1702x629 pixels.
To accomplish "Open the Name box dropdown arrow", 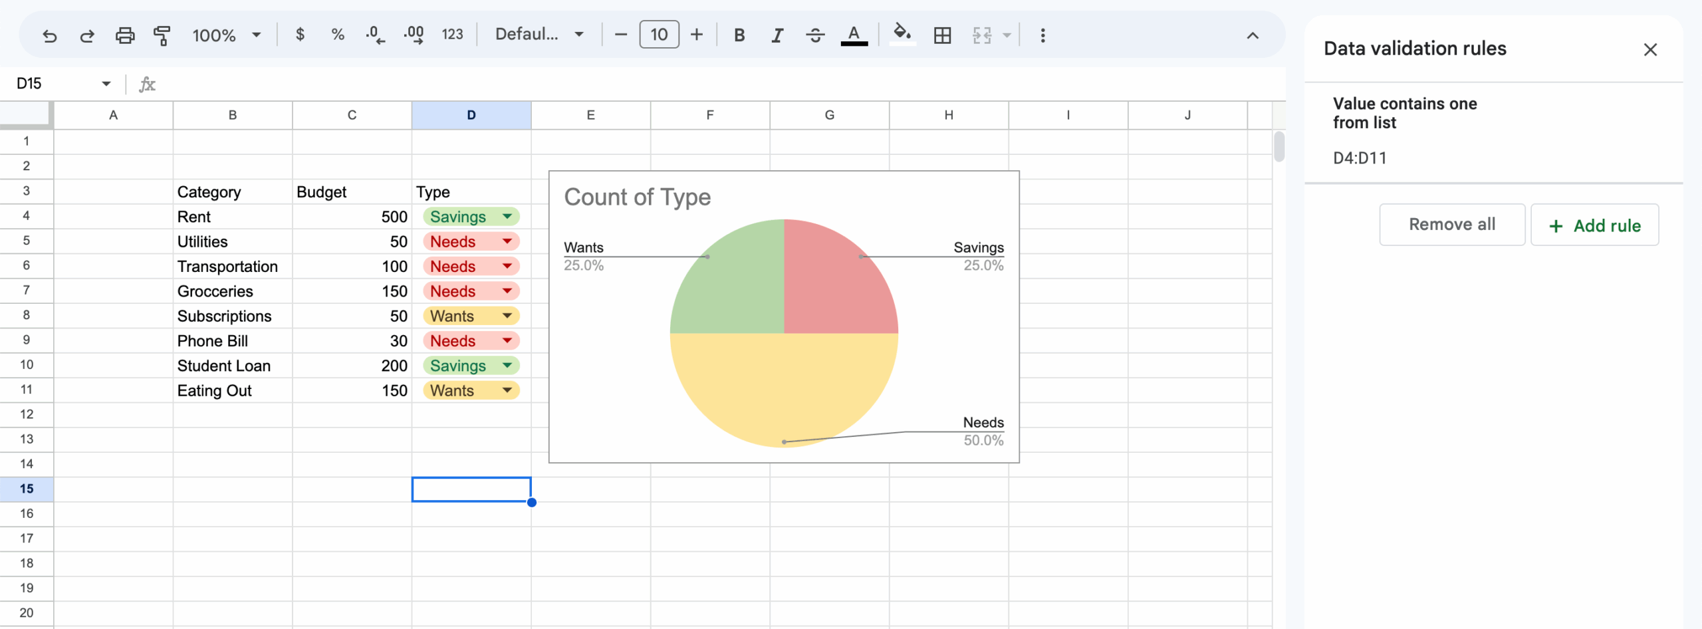I will point(106,84).
